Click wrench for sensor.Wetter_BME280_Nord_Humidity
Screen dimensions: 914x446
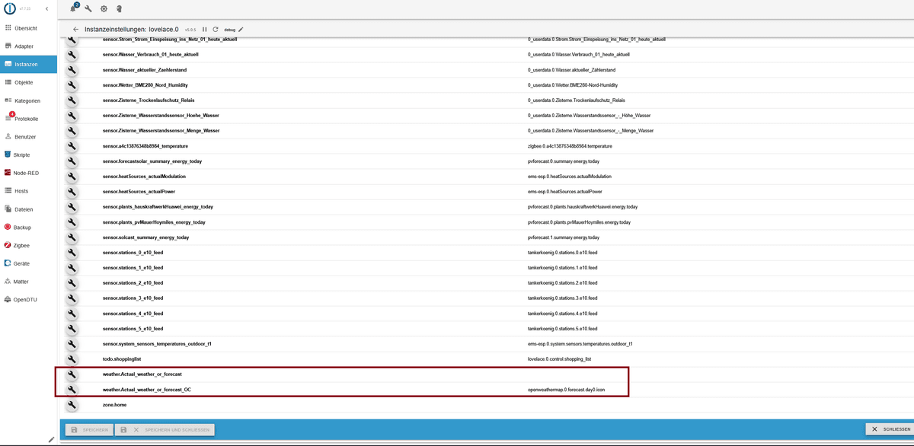point(71,85)
